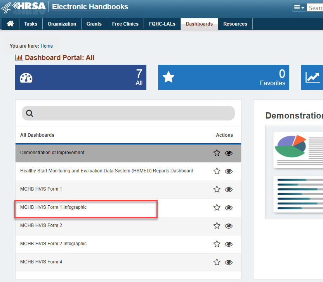This screenshot has width=323, height=282.
Task: View Demonstration of Improvement via eye icon
Action: [229, 153]
